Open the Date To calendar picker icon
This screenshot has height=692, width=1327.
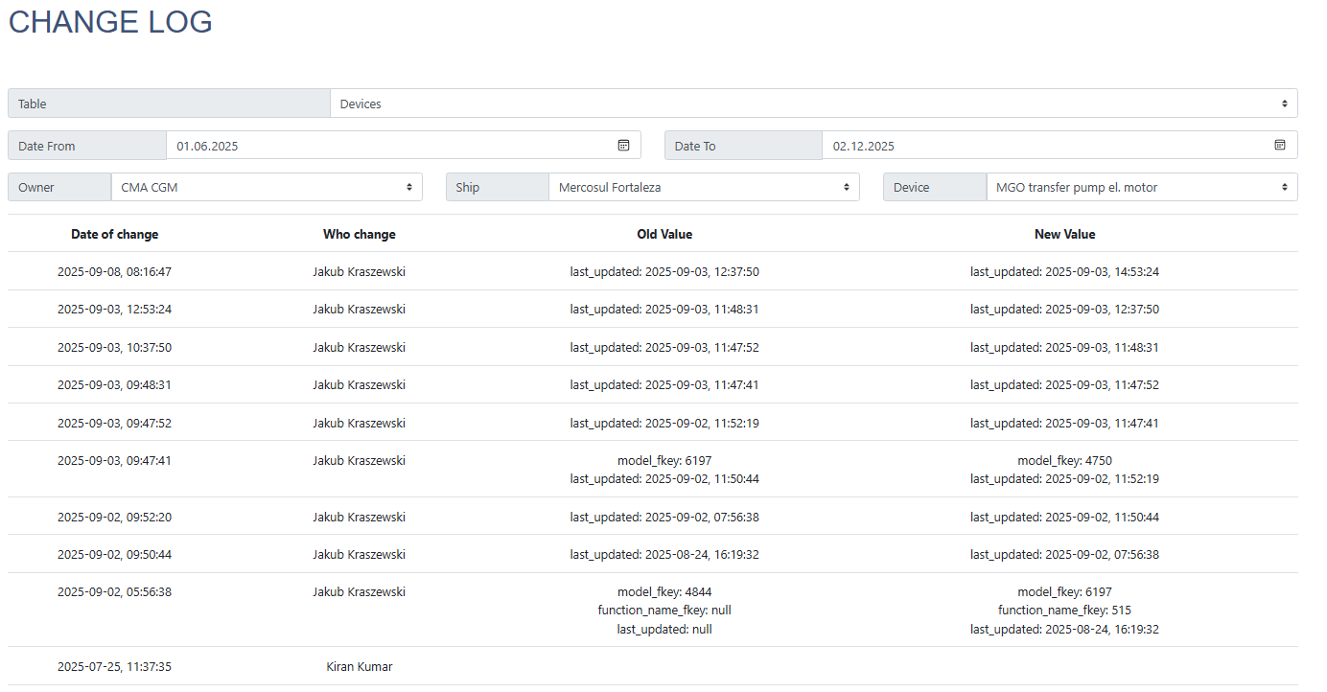pos(1279,146)
